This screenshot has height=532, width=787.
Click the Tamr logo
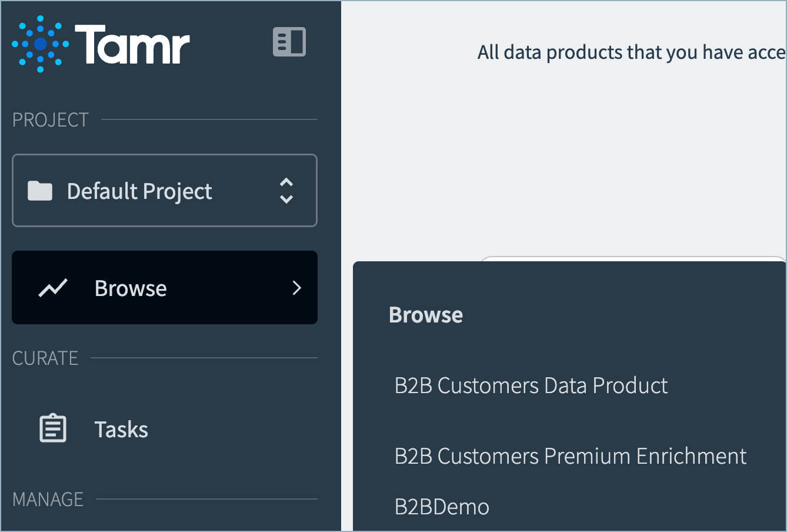click(x=101, y=44)
